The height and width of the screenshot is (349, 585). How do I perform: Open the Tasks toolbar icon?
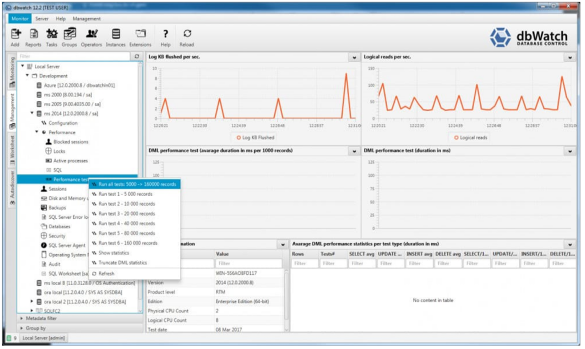(x=52, y=34)
